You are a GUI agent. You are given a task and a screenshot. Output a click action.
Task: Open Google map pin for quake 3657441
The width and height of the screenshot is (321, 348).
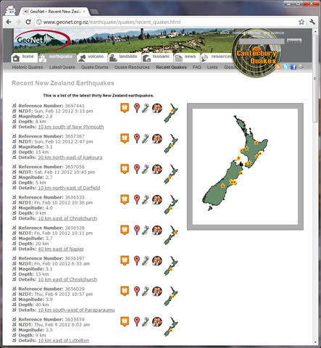(137, 108)
